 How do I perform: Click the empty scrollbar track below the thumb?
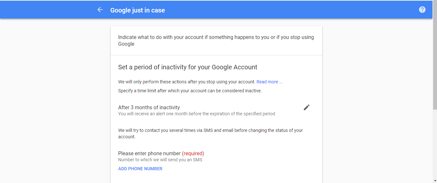435,144
